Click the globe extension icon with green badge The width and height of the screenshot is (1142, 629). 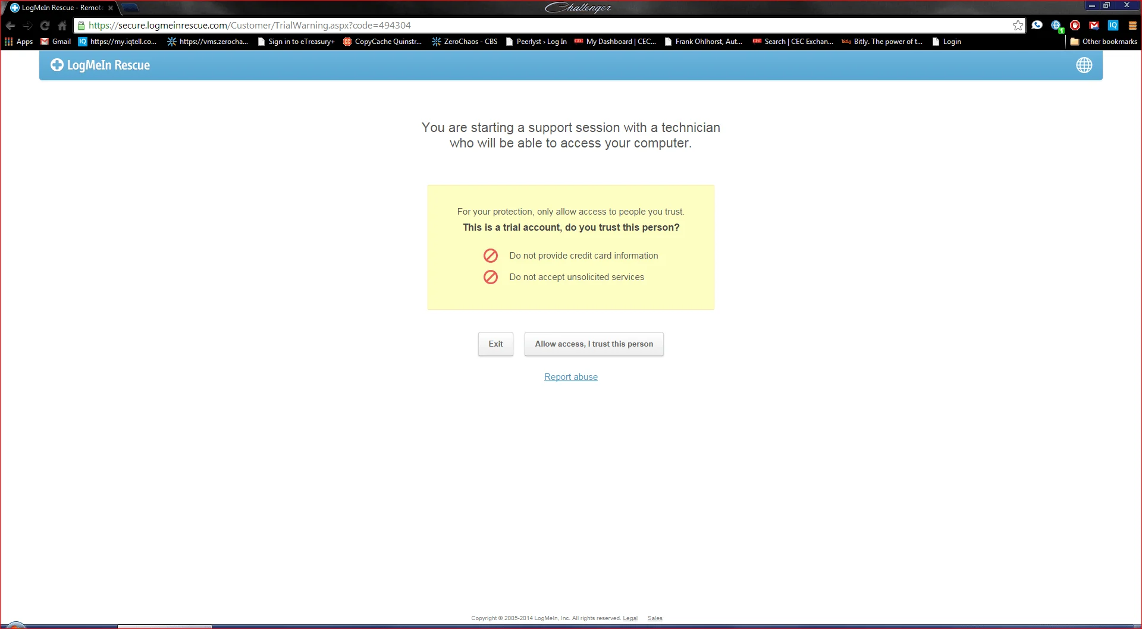(x=1056, y=26)
